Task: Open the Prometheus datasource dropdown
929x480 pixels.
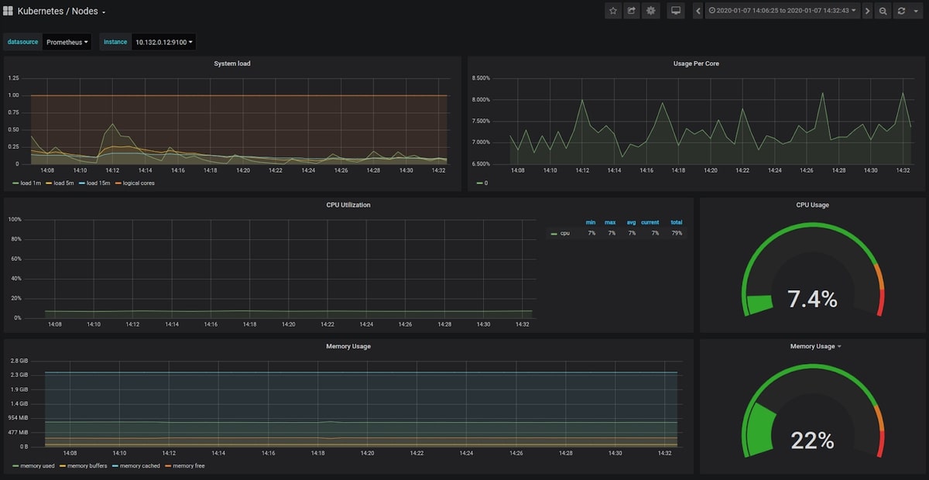Action: pyautogui.click(x=67, y=42)
